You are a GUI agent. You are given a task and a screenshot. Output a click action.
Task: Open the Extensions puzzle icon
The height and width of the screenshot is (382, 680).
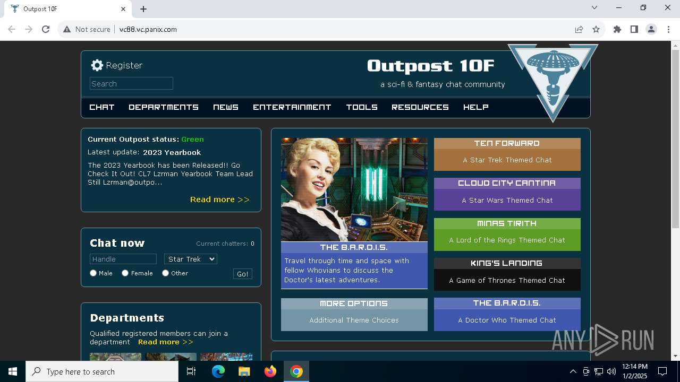(617, 29)
